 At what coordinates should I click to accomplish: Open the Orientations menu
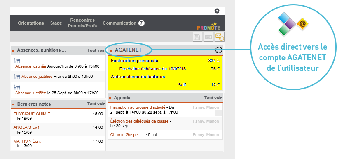coord(31,23)
